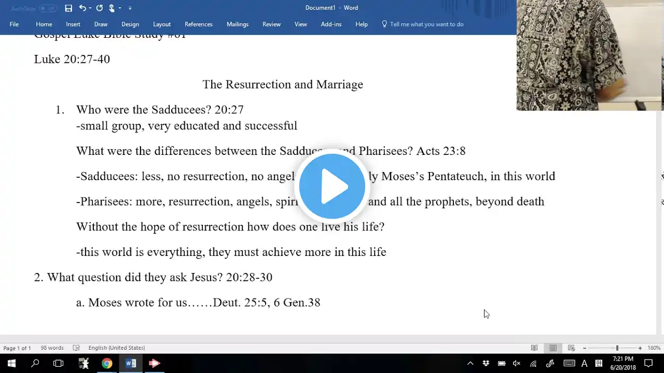Image resolution: width=664 pixels, height=373 pixels.
Task: Undo the last action with the arrow icon
Action: pos(82,8)
